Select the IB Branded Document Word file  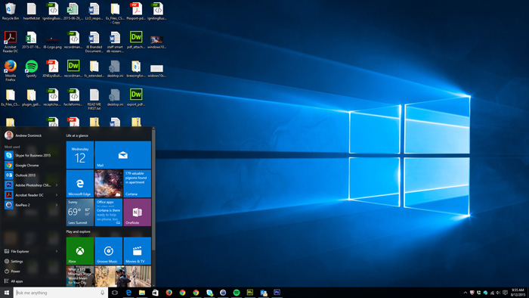[x=94, y=42]
